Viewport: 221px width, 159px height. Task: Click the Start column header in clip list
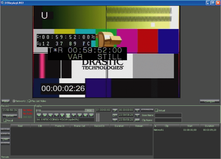(x=190, y=126)
